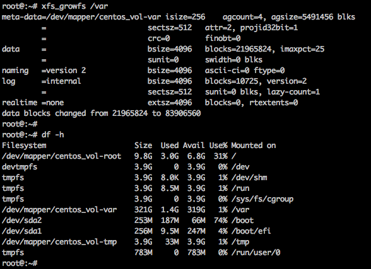Image resolution: width=371 pixels, height=269 pixels.
Task: Click the /dev/mapper/centos_vol-tmp entry
Action: point(59,242)
